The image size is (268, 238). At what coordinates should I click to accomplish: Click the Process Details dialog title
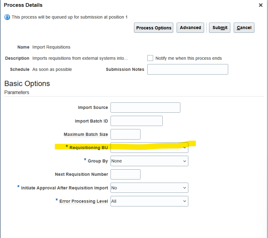point(23,5)
